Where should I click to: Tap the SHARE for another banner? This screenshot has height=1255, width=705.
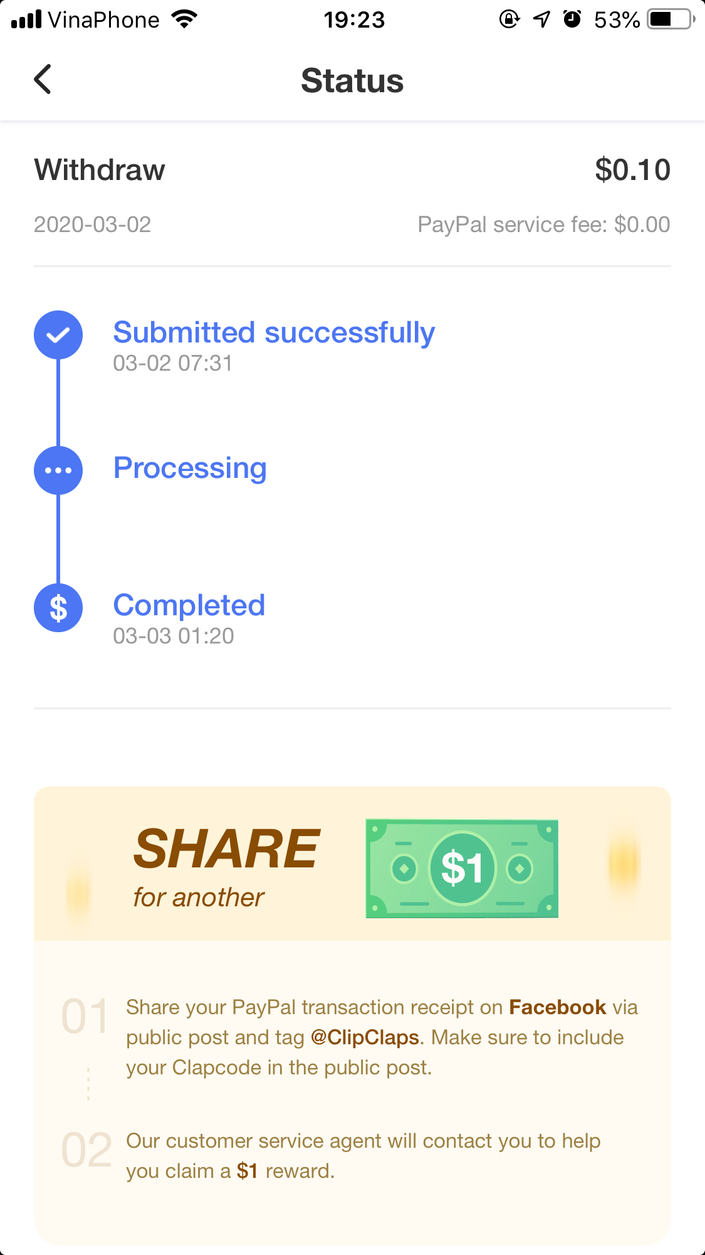(x=227, y=866)
